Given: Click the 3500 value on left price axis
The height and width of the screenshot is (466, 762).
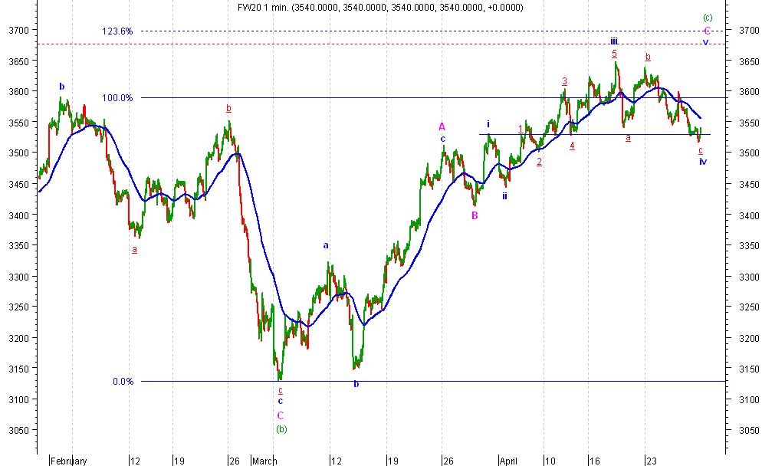Looking at the screenshot, I should pyautogui.click(x=19, y=153).
